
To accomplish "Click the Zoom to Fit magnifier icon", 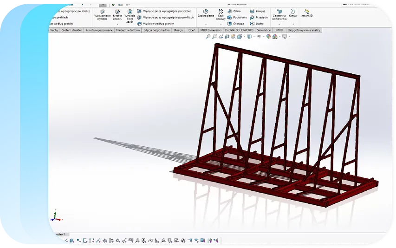I will [208, 37].
